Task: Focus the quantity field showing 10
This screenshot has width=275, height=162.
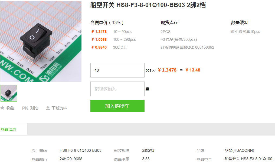Action: click(x=117, y=70)
